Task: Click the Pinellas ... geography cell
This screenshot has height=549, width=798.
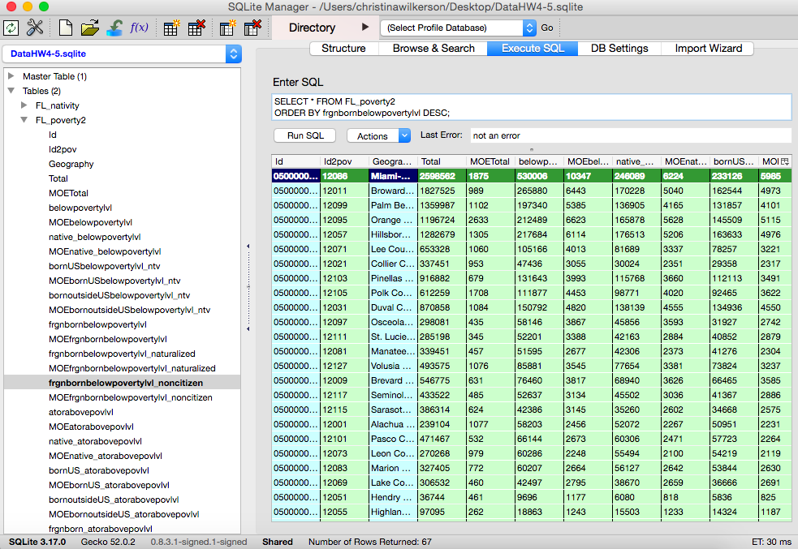Action: click(x=392, y=278)
